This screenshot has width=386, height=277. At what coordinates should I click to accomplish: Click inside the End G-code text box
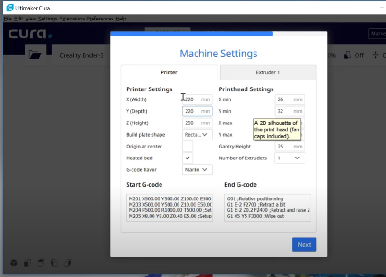click(x=267, y=208)
